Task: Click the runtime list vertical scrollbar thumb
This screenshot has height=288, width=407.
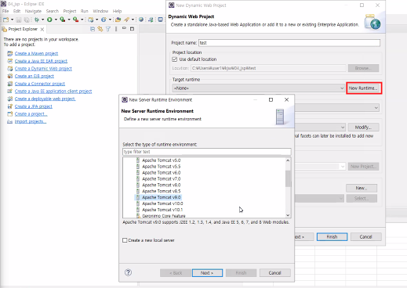Action: point(288,178)
